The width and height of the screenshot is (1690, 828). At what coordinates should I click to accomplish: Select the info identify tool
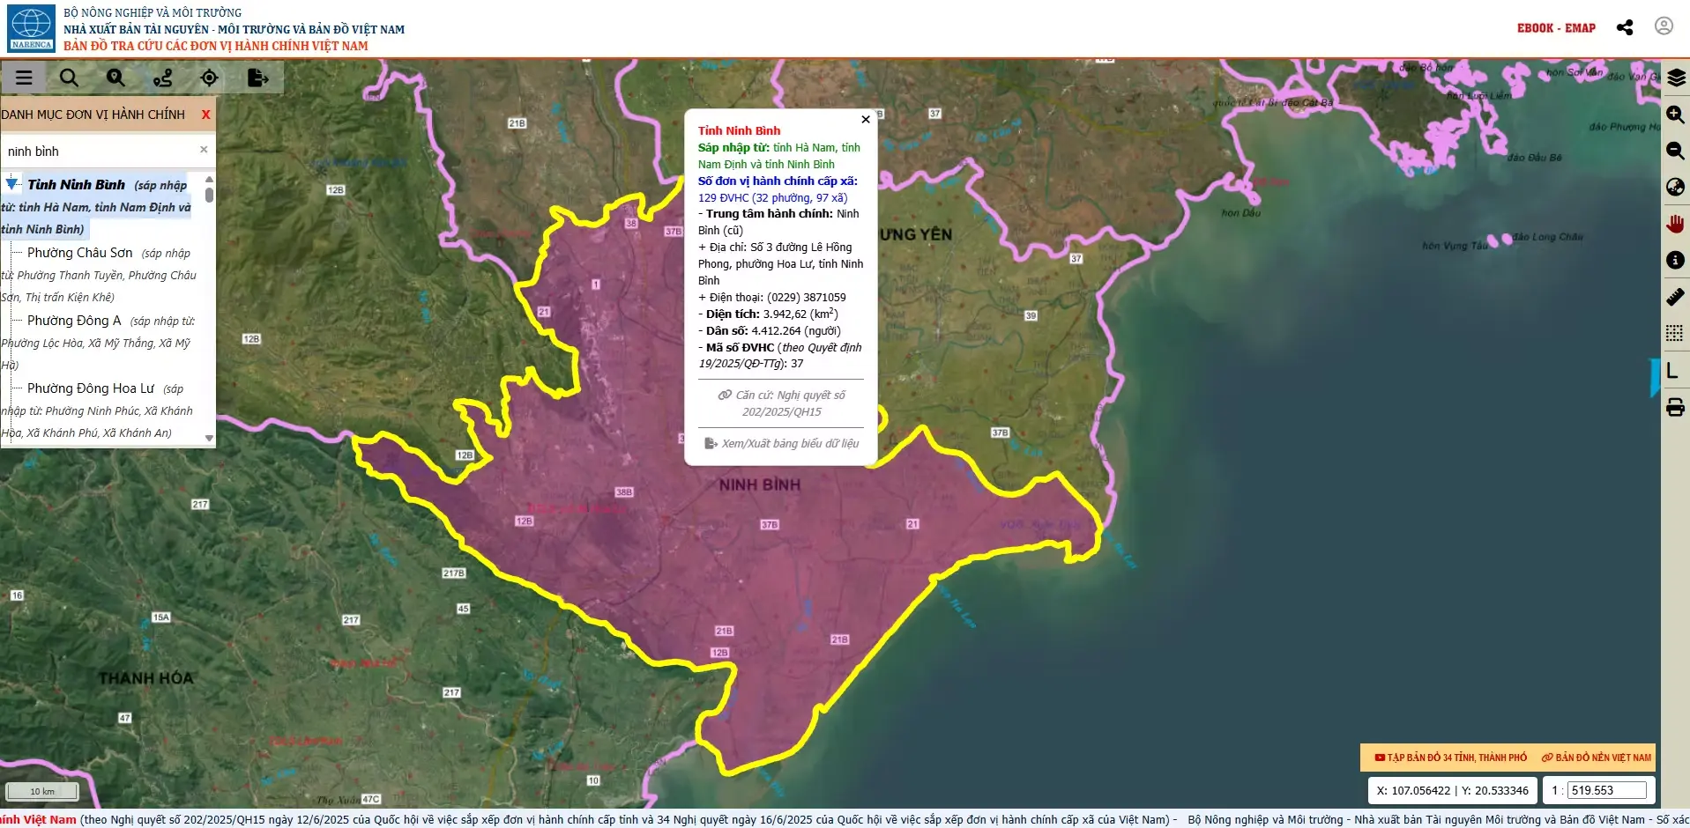coord(1676,260)
